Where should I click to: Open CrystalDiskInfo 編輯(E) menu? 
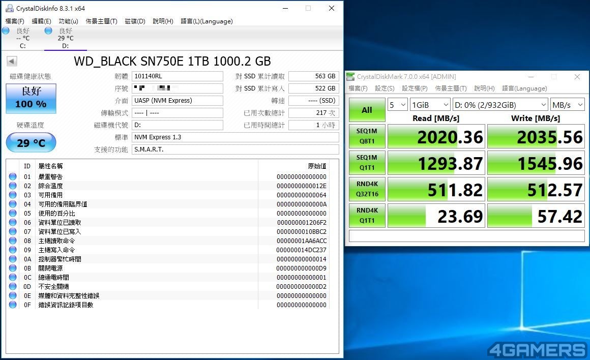[41, 21]
